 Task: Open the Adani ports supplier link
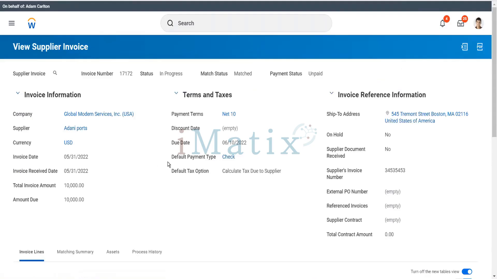75,128
